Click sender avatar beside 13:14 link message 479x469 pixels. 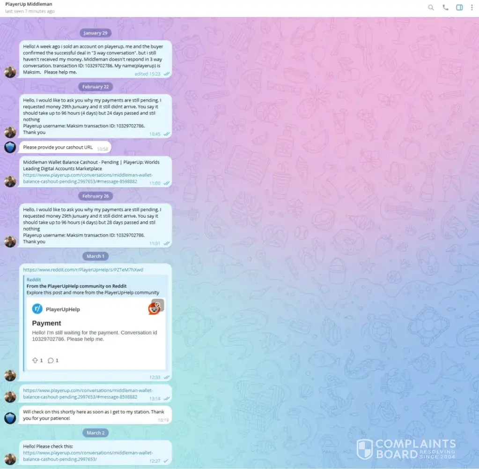coord(10,396)
